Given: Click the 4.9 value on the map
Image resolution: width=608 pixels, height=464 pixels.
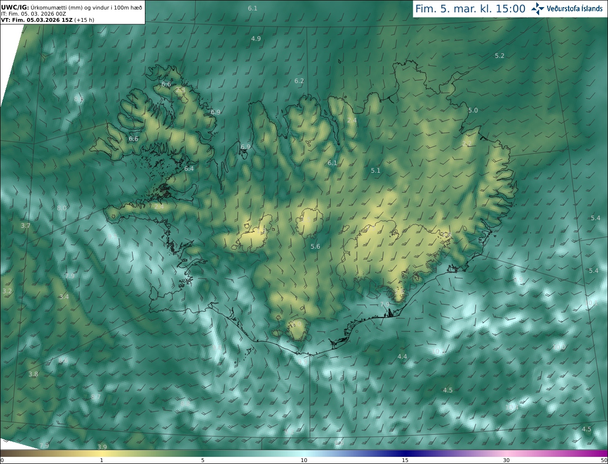Looking at the screenshot, I should (x=256, y=38).
